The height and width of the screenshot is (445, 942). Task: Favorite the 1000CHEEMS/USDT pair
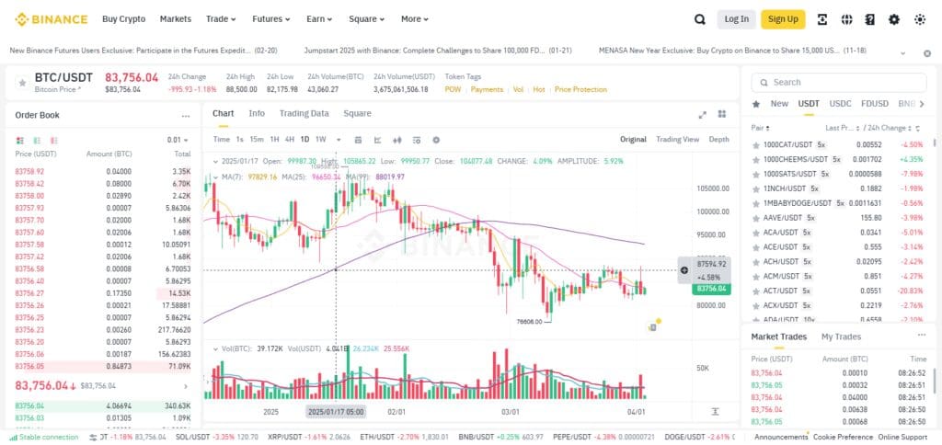click(x=756, y=160)
